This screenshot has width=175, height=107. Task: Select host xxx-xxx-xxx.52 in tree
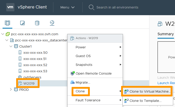(35, 65)
